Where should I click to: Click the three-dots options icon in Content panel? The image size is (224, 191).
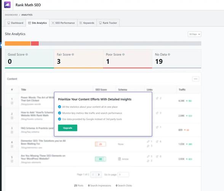[195, 79]
